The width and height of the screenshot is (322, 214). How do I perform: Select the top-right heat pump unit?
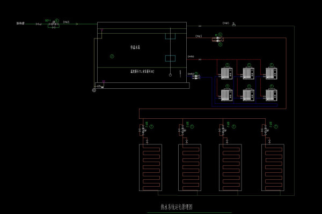[x=272, y=72]
